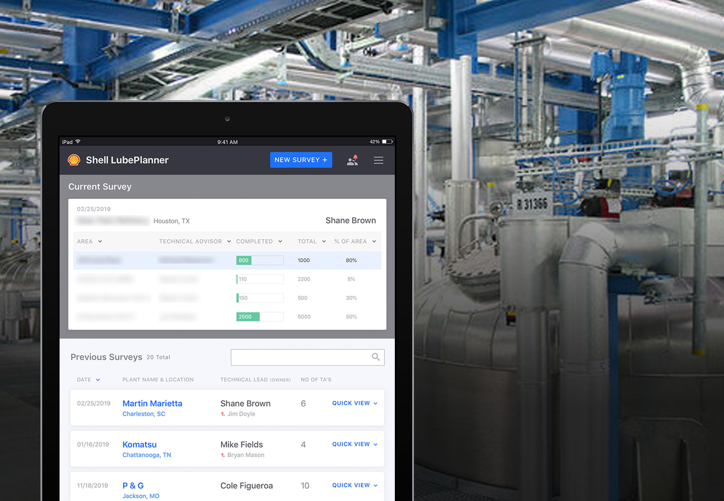Click the Charleston, SC location link
The width and height of the screenshot is (724, 501).
[x=144, y=414]
